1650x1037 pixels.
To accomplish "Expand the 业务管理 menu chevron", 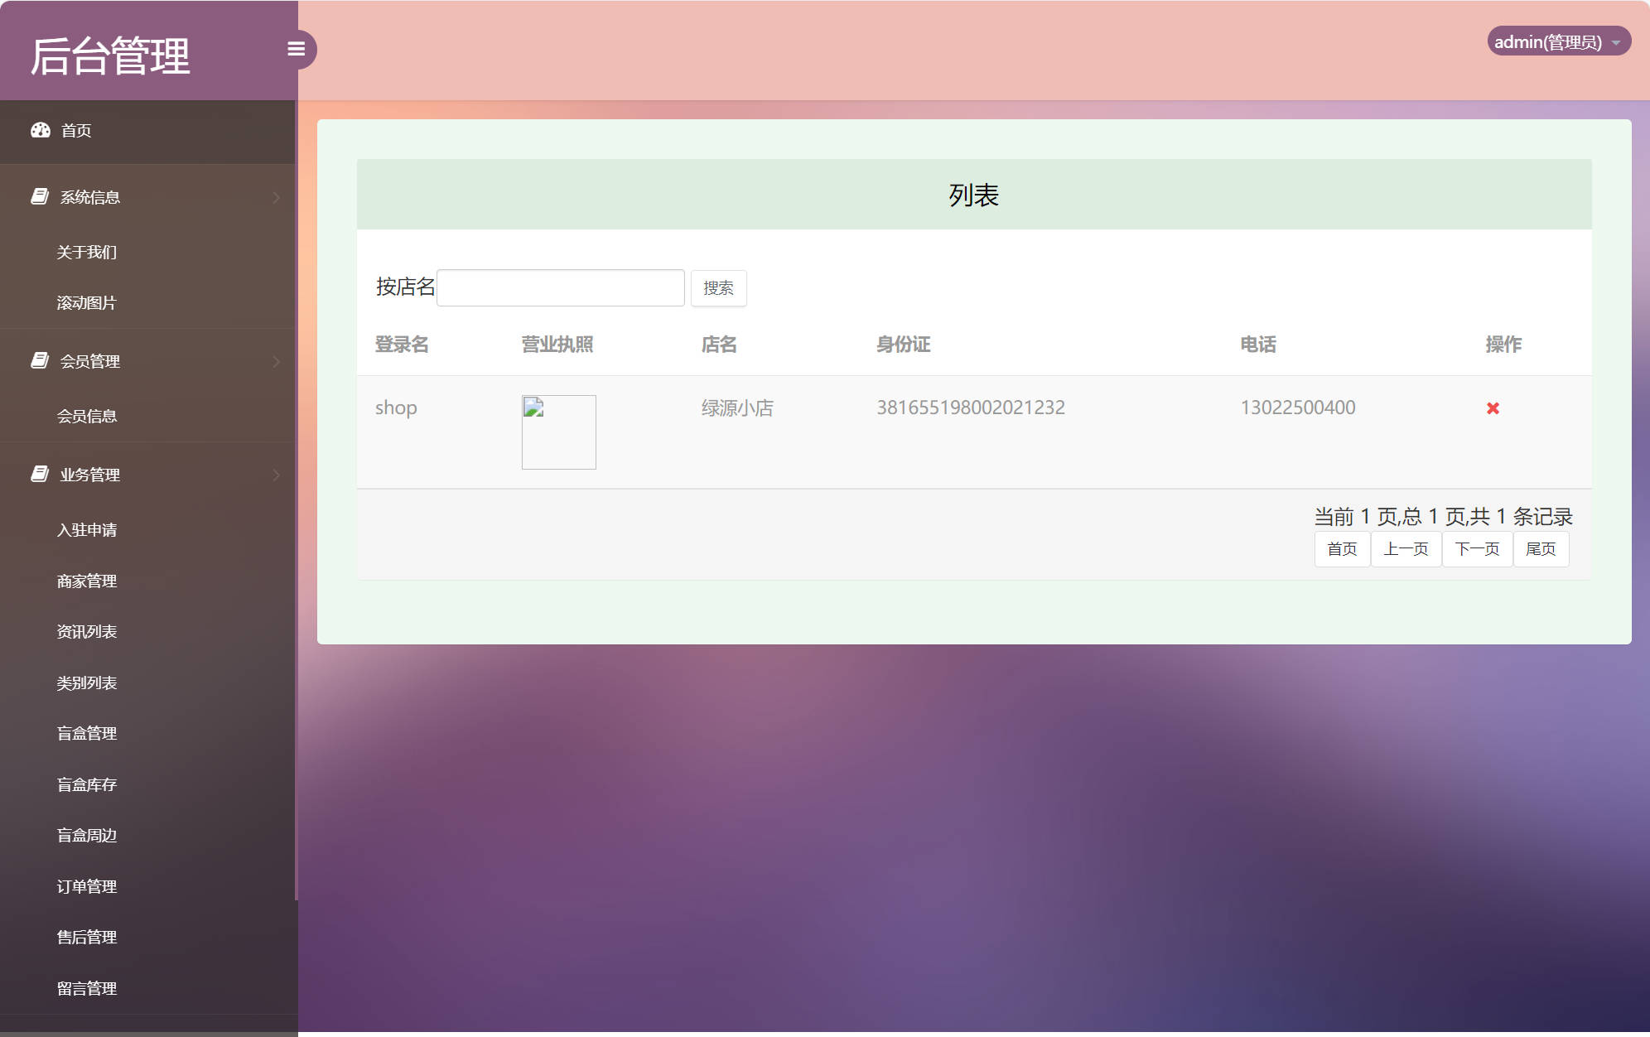I will [x=276, y=475].
